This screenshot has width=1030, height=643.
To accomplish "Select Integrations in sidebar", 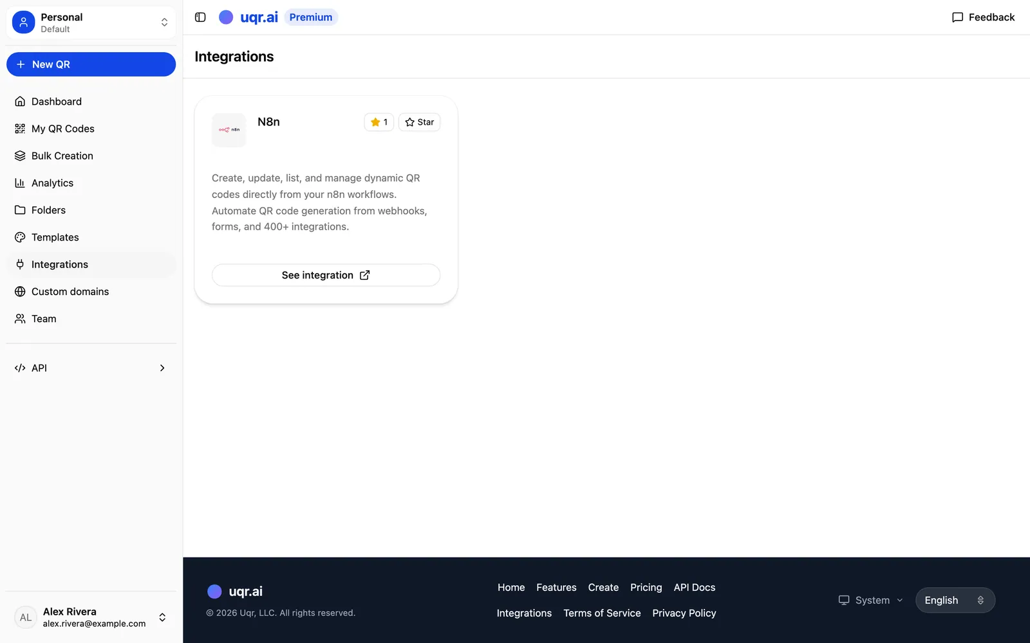I will click(x=91, y=264).
